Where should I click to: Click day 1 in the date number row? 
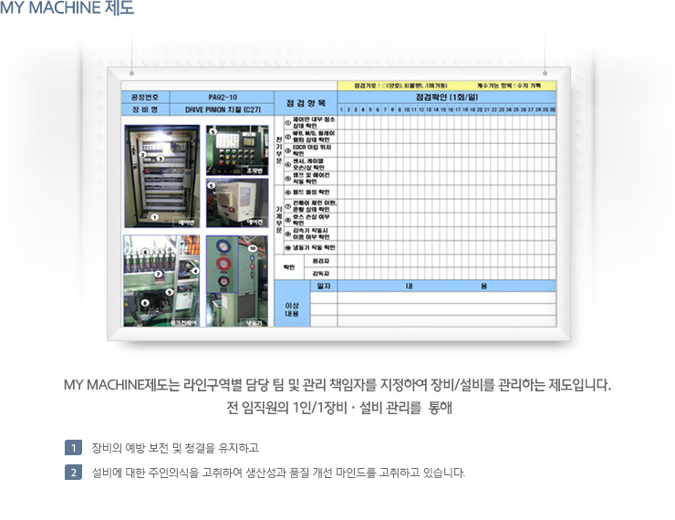341,109
